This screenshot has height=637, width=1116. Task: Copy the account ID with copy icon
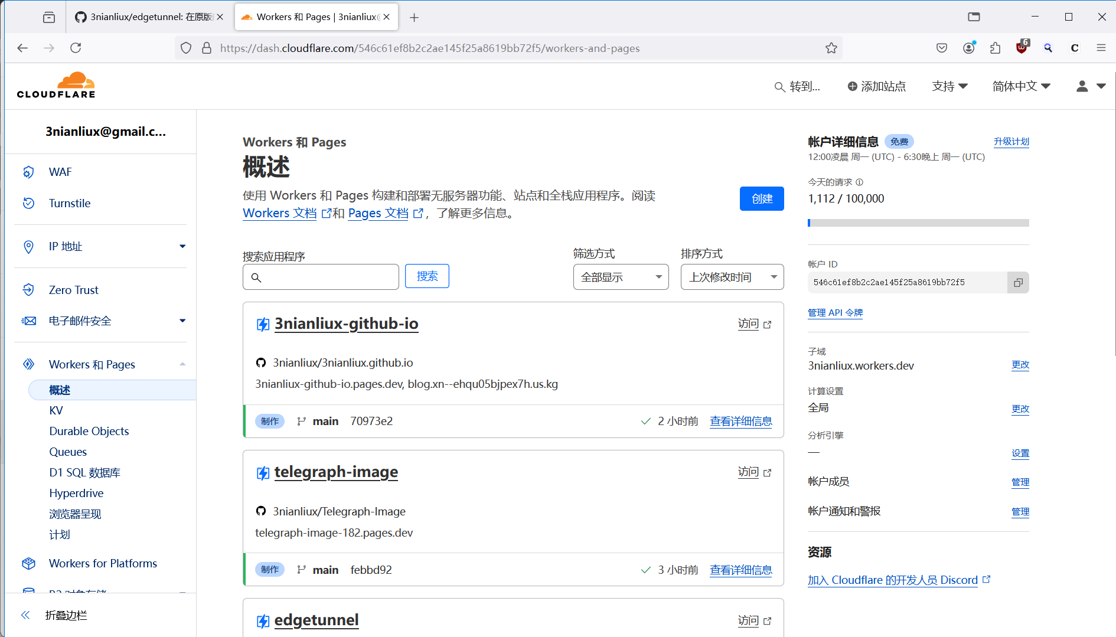point(1018,283)
